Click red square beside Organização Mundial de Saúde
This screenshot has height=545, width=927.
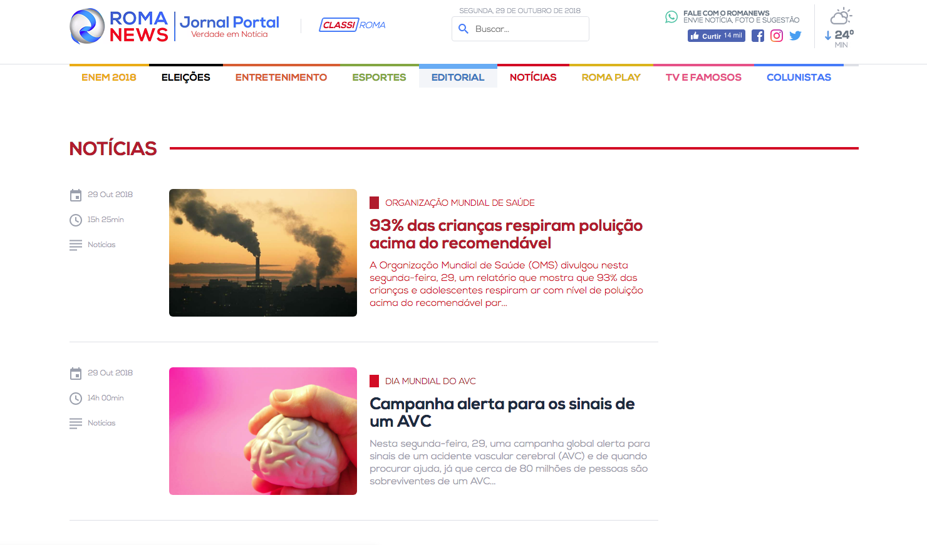tap(374, 203)
